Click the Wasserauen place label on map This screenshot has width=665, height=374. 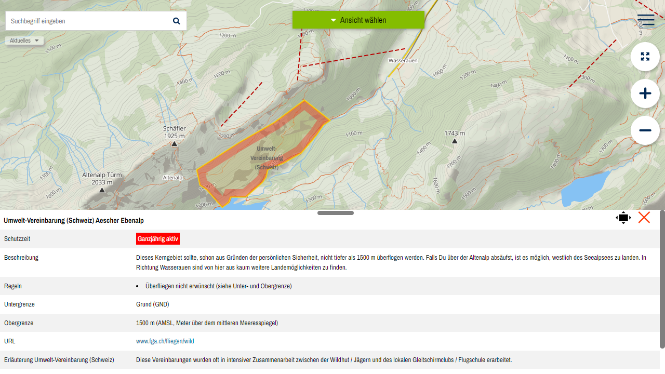[x=403, y=61]
